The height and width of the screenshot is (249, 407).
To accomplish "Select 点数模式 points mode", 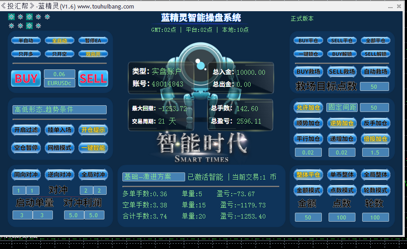I will tap(342, 190).
